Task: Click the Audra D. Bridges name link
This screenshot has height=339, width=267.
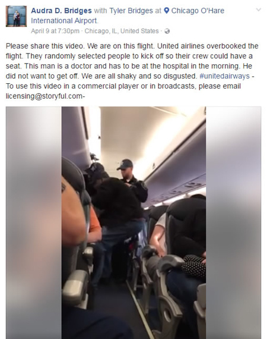Action: 61,11
